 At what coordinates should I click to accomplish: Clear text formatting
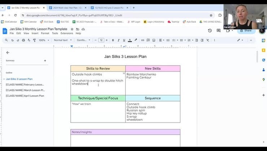[208, 40]
